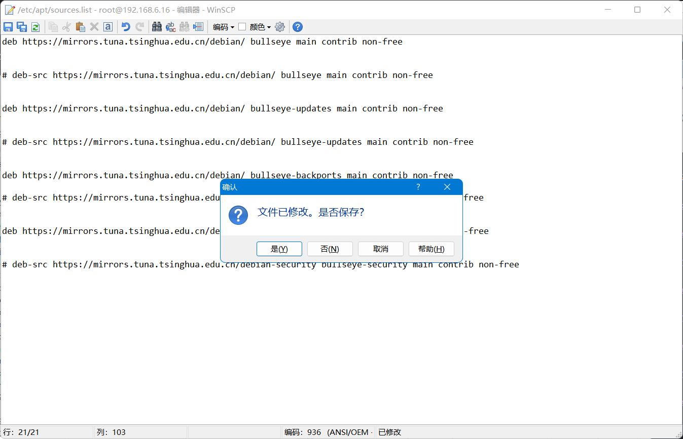Image resolution: width=683 pixels, height=439 pixels.
Task: Click the Find Next icon
Action: pos(185,27)
